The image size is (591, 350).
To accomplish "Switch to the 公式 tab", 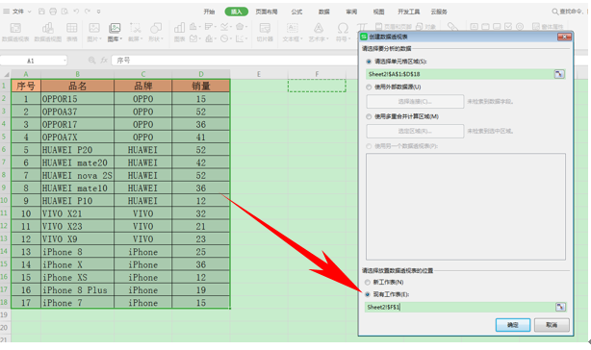I will 296,12.
